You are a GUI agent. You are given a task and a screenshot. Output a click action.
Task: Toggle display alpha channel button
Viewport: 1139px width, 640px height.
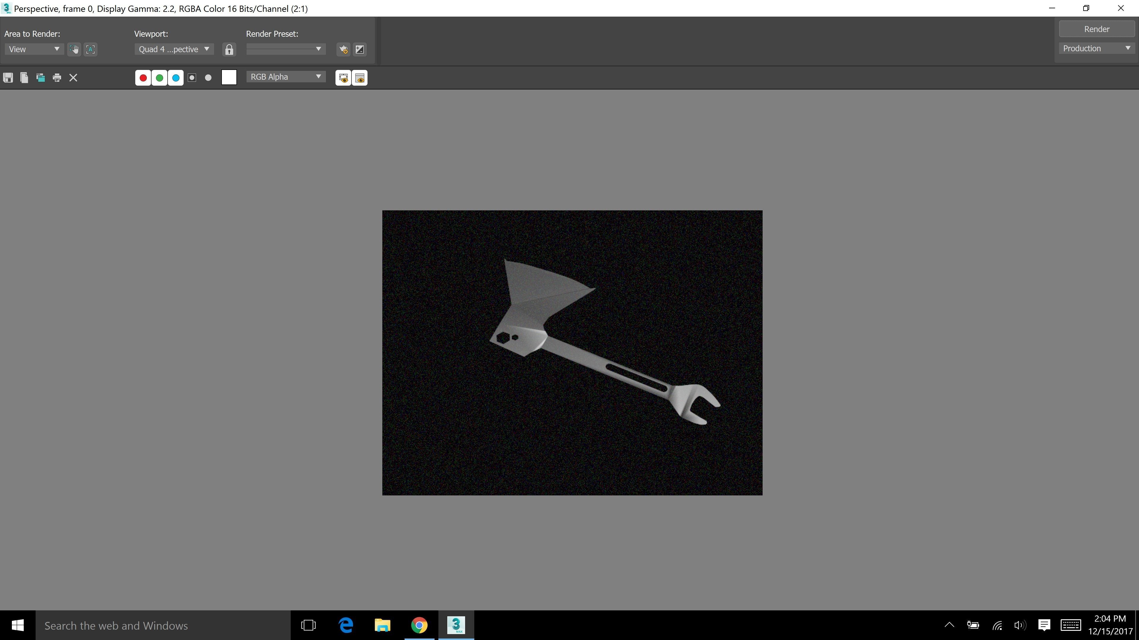coord(192,78)
